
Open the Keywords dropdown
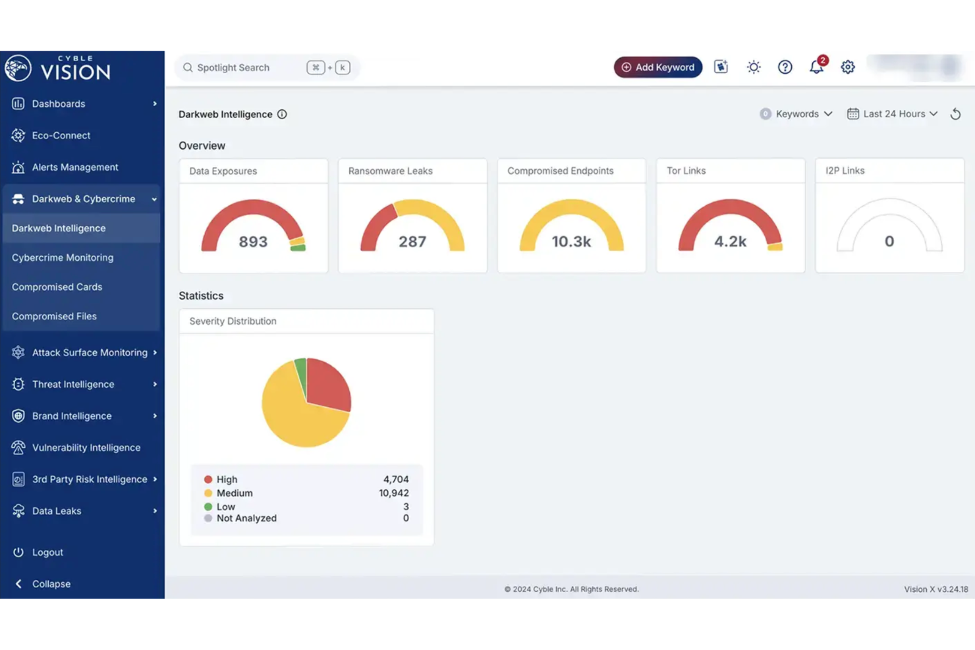(796, 113)
